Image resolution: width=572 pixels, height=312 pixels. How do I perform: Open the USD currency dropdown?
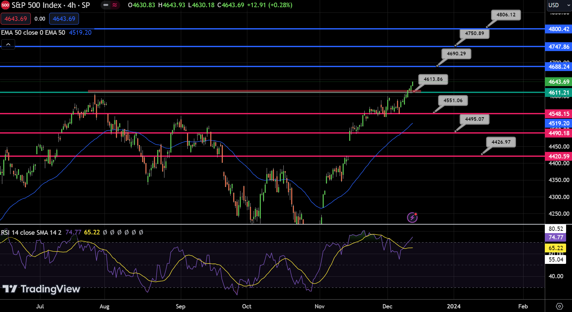click(559, 5)
